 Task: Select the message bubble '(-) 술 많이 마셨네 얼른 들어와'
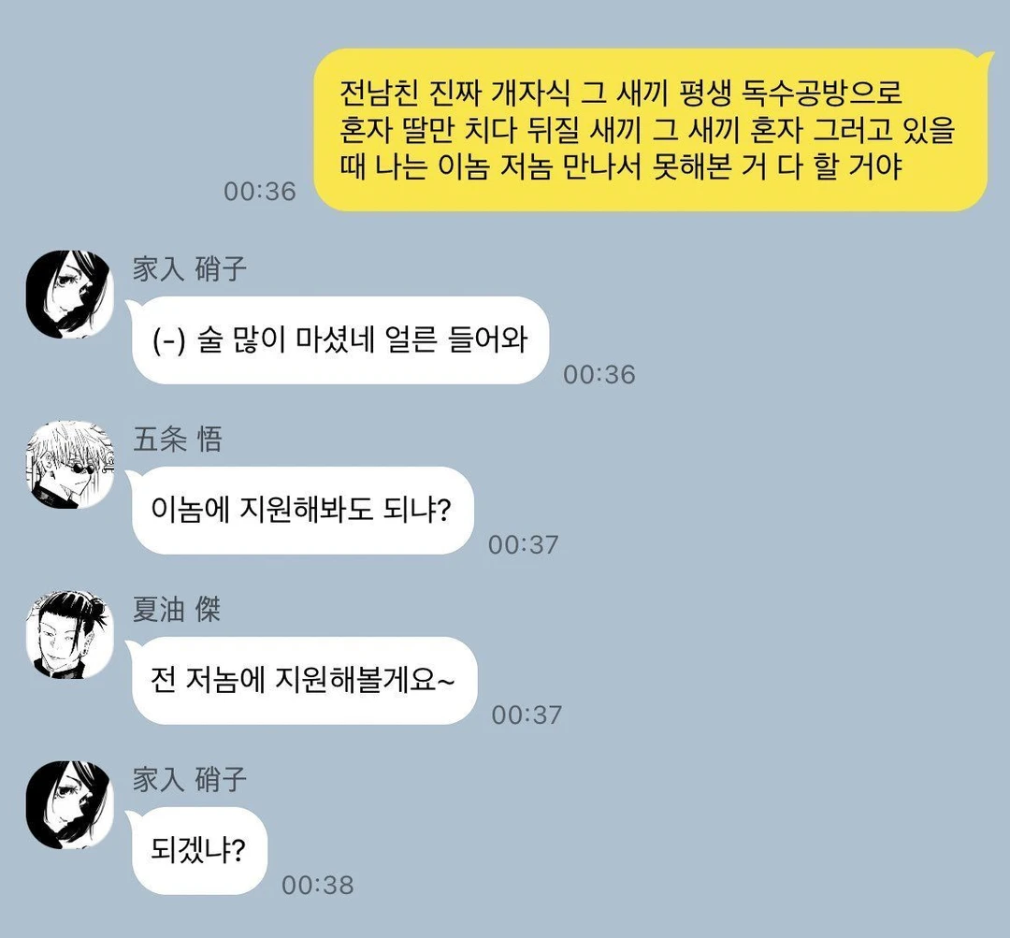click(339, 340)
